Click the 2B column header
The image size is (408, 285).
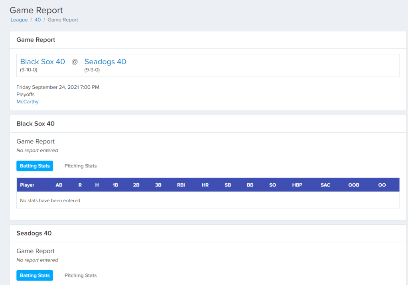pos(136,185)
